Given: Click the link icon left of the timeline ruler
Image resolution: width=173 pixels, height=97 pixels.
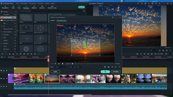Looking at the screenshot, I should (x=5, y=57).
